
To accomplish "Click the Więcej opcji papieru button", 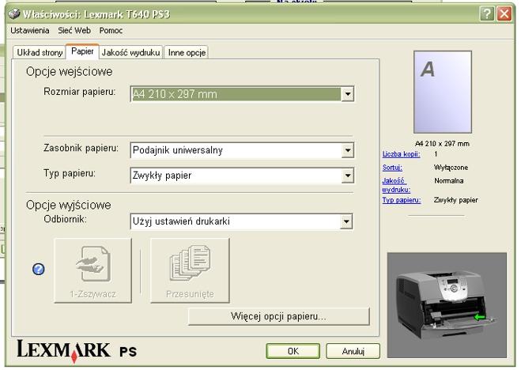I will 278,316.
